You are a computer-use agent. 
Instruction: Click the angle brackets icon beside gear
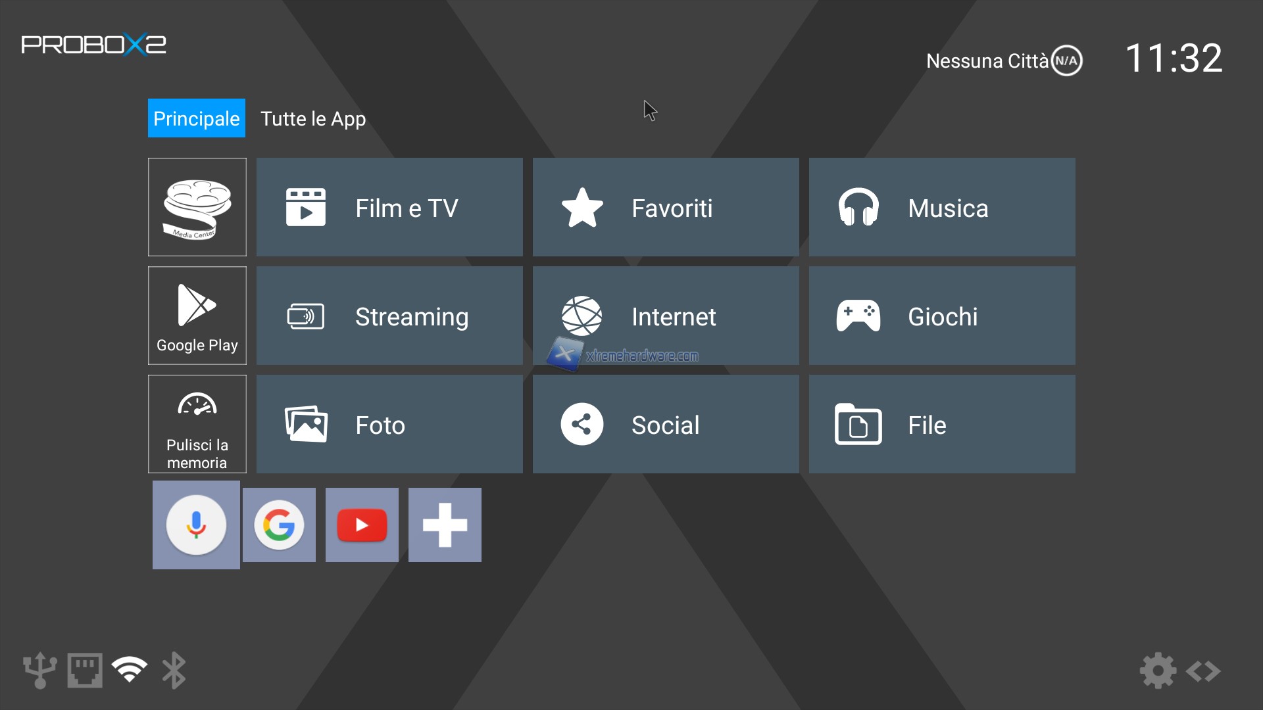(x=1203, y=671)
